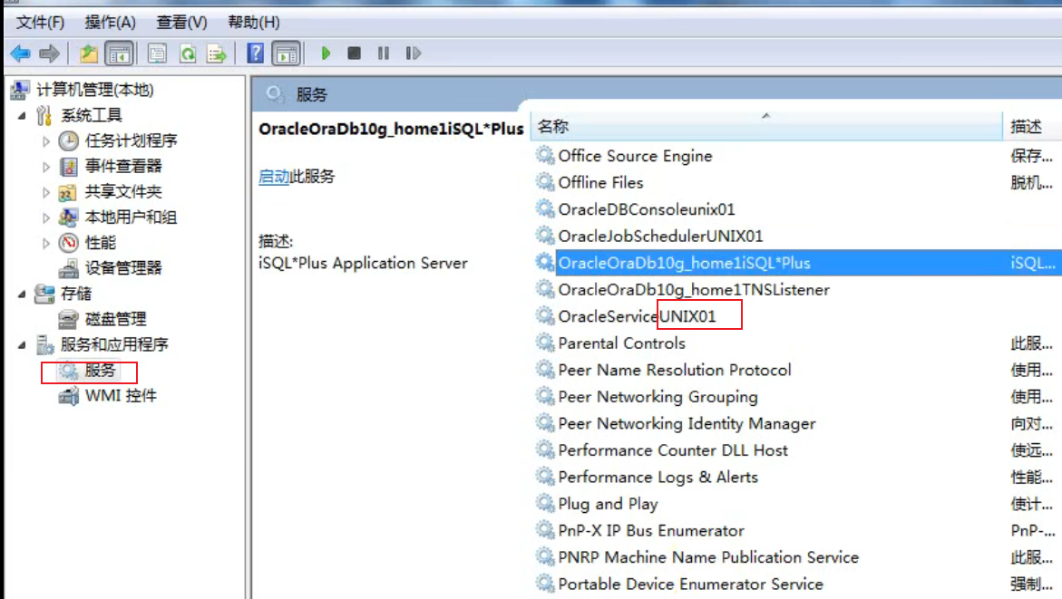
Task: Toggle the Show/Hide Action Pane icon
Action: [x=287, y=53]
